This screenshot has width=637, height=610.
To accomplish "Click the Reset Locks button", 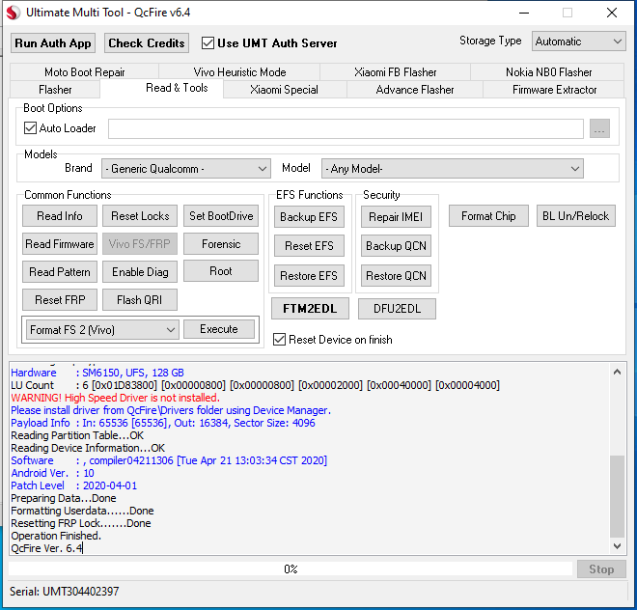I will 140,216.
